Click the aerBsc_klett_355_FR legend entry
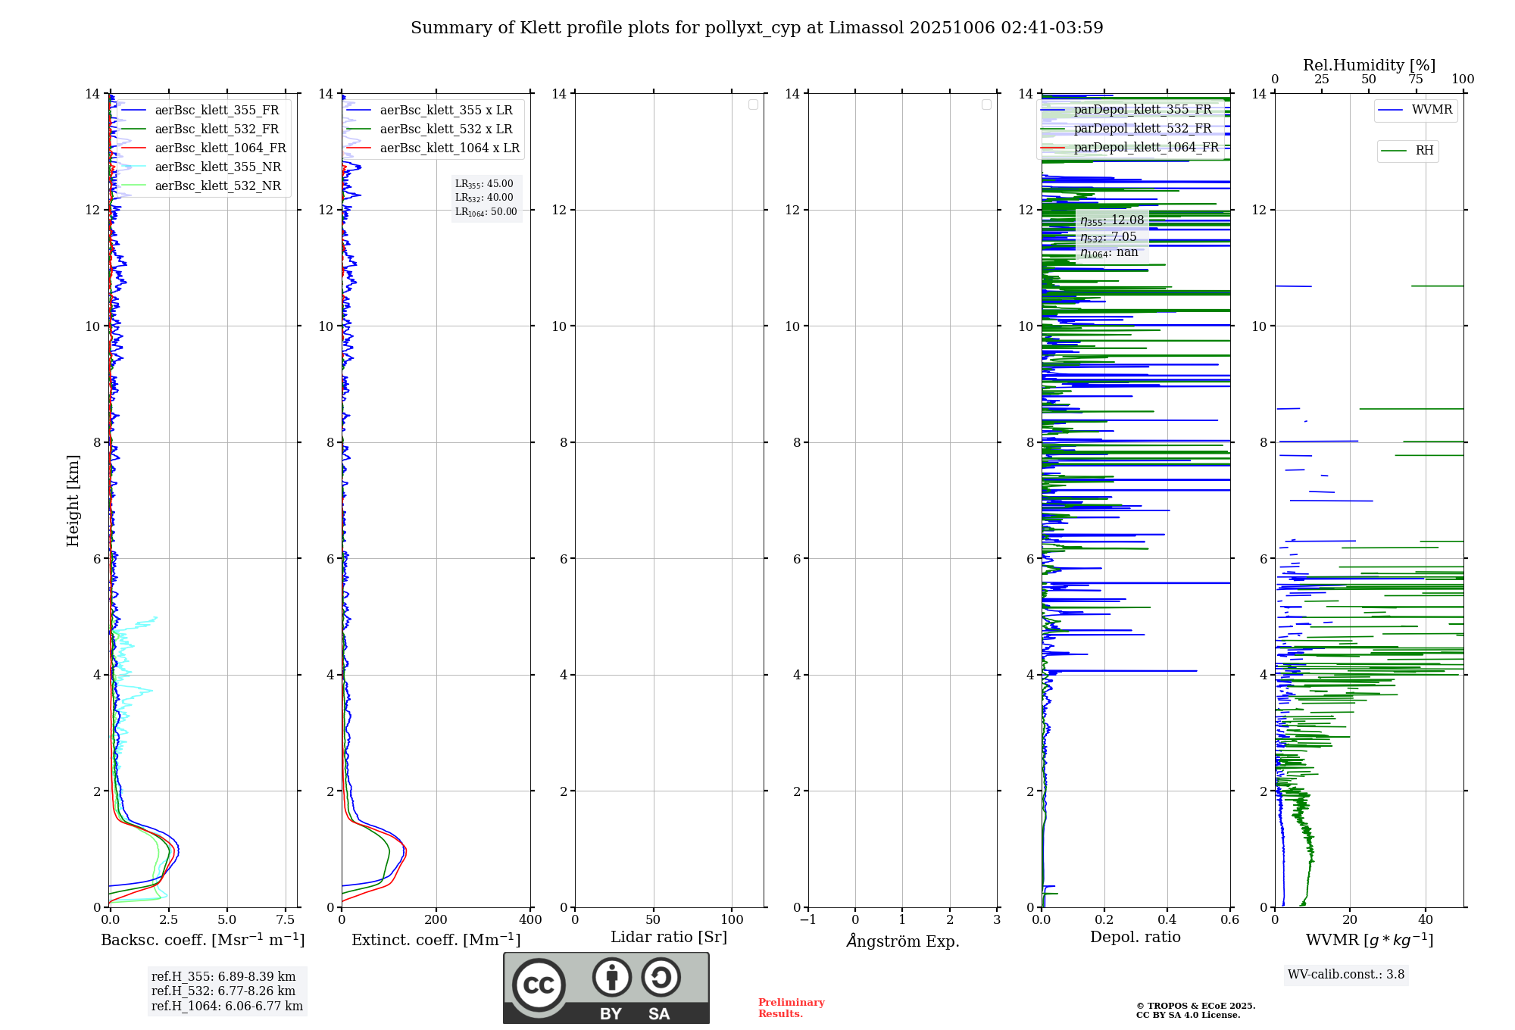The height and width of the screenshot is (1030, 1515). tap(217, 111)
